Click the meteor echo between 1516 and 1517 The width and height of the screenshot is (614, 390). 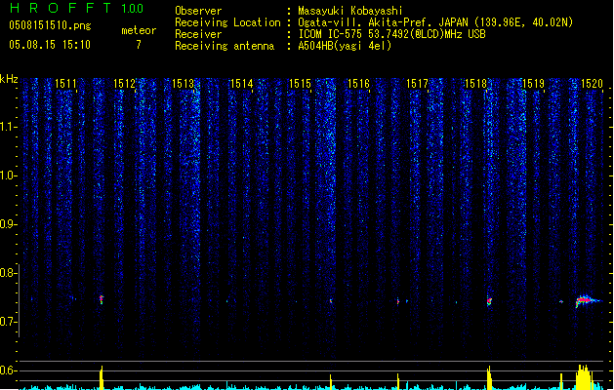tap(398, 301)
